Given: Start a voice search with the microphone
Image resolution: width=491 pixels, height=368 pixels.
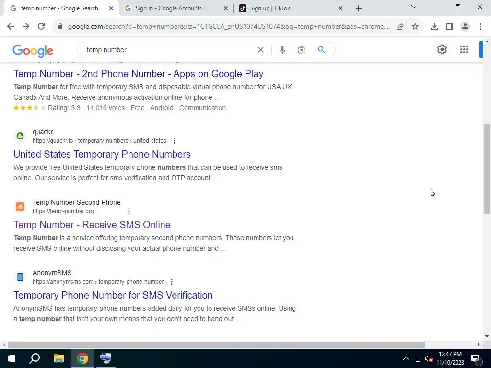Looking at the screenshot, I should click(282, 50).
